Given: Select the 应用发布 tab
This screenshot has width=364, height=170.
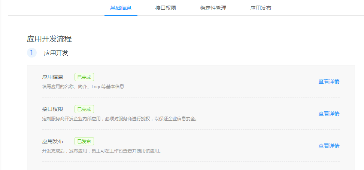Looking at the screenshot, I should pos(261,8).
